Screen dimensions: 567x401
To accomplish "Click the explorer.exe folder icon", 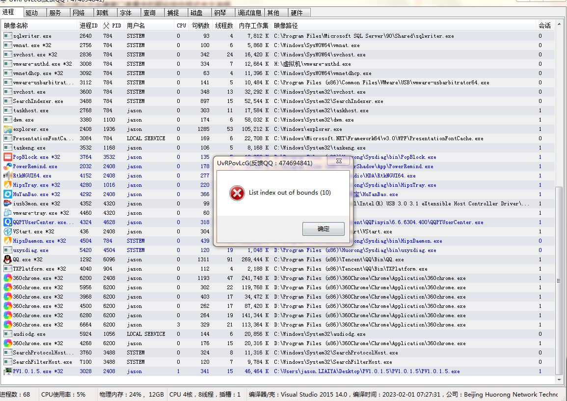I will [7, 129].
